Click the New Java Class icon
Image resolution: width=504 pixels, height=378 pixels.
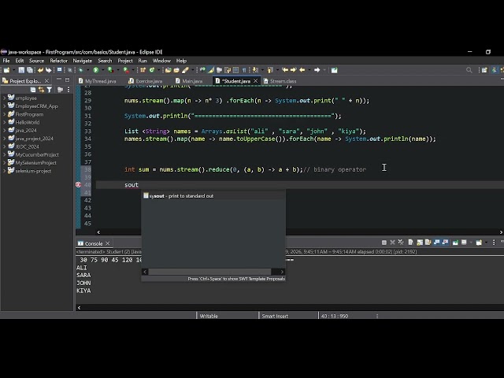(x=152, y=70)
